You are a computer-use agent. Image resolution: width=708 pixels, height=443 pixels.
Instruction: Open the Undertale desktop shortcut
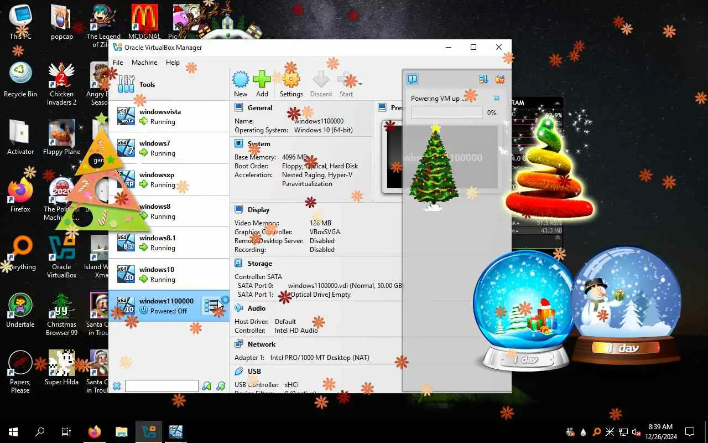pyautogui.click(x=20, y=310)
